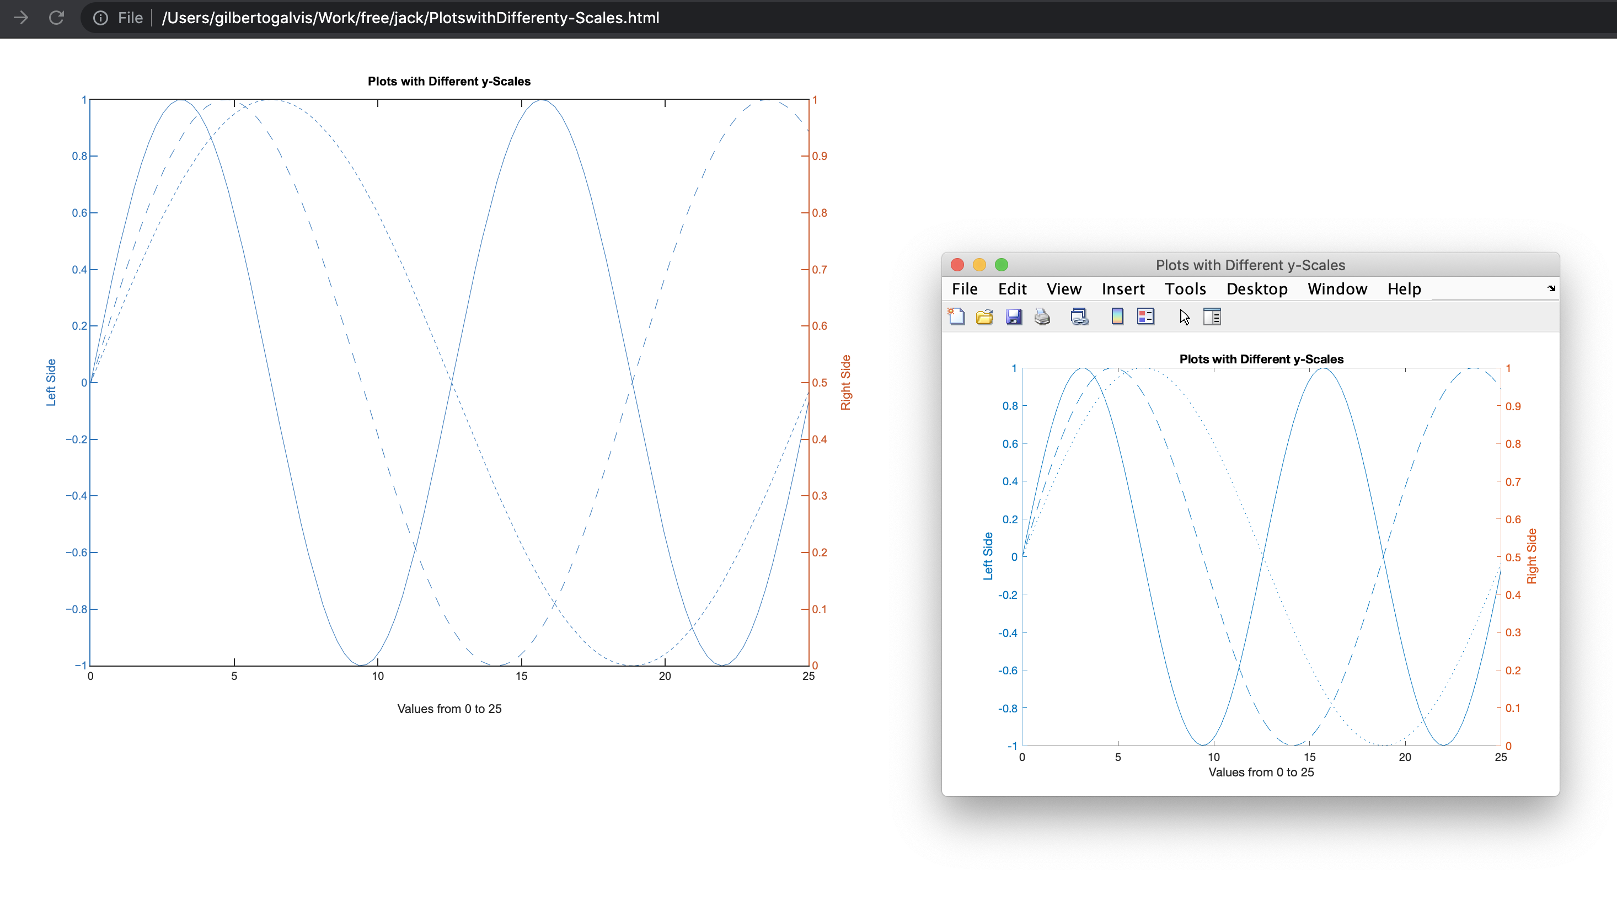This screenshot has height=901, width=1617.
Task: Click the Save Figure floppy disk icon
Action: tap(1014, 317)
